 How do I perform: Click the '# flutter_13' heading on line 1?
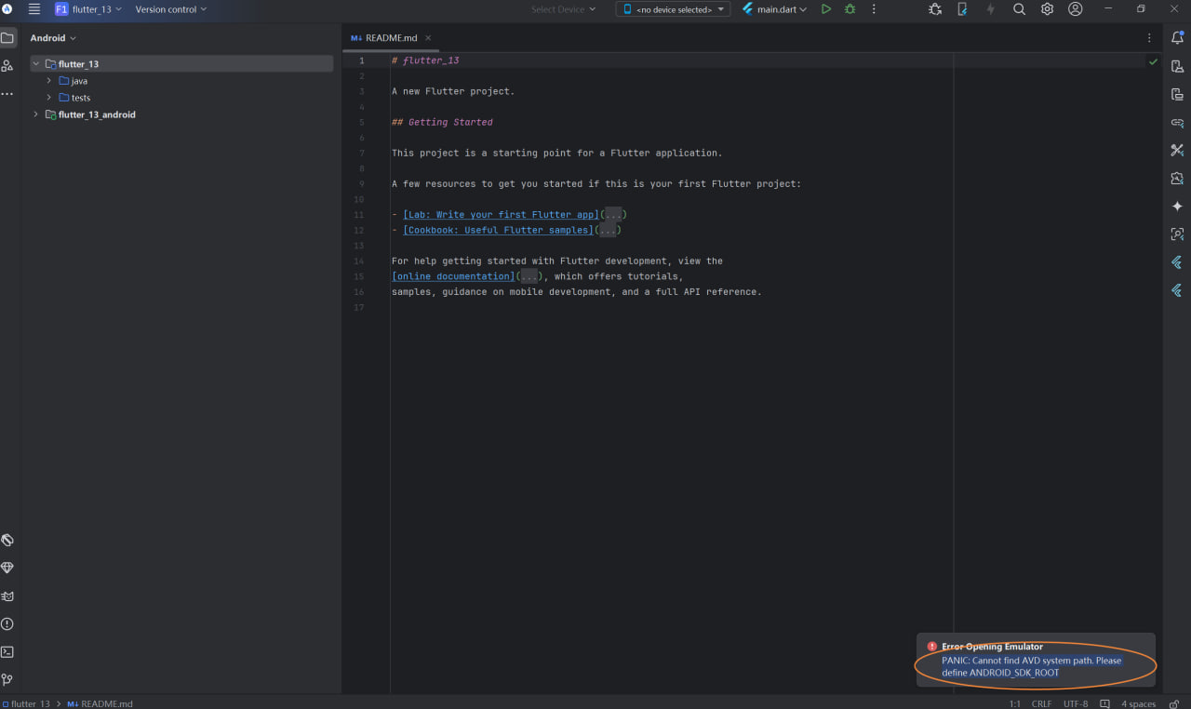[425, 60]
